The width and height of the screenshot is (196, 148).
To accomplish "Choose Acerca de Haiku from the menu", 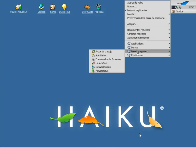I will point(135,3).
